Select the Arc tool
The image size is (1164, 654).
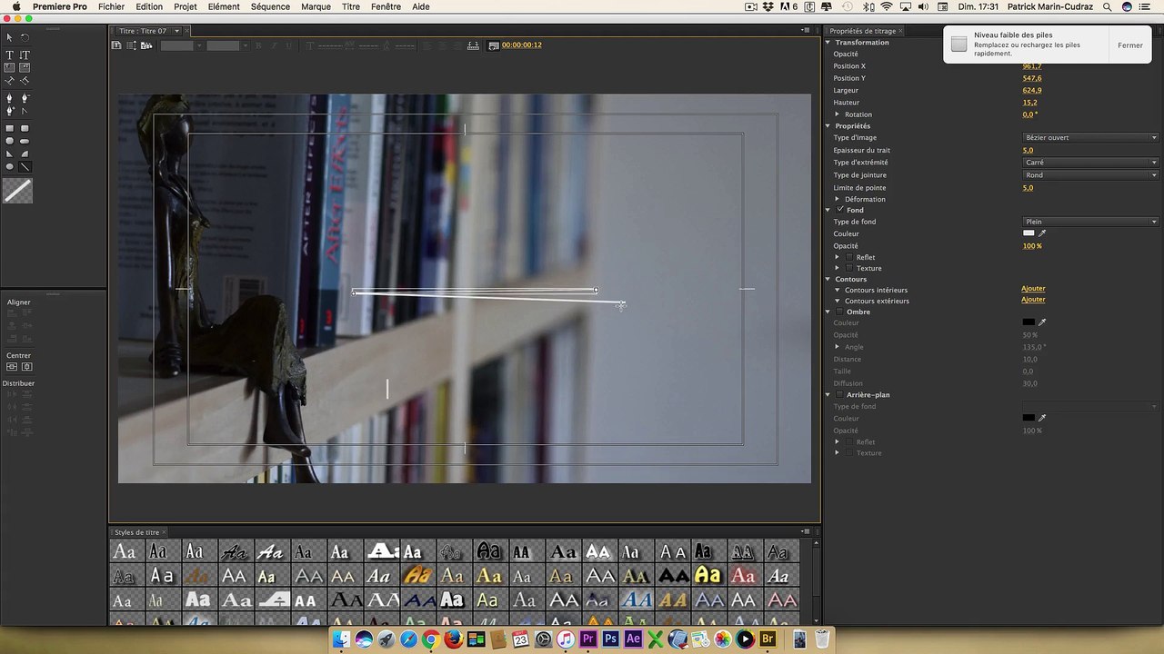coord(25,154)
